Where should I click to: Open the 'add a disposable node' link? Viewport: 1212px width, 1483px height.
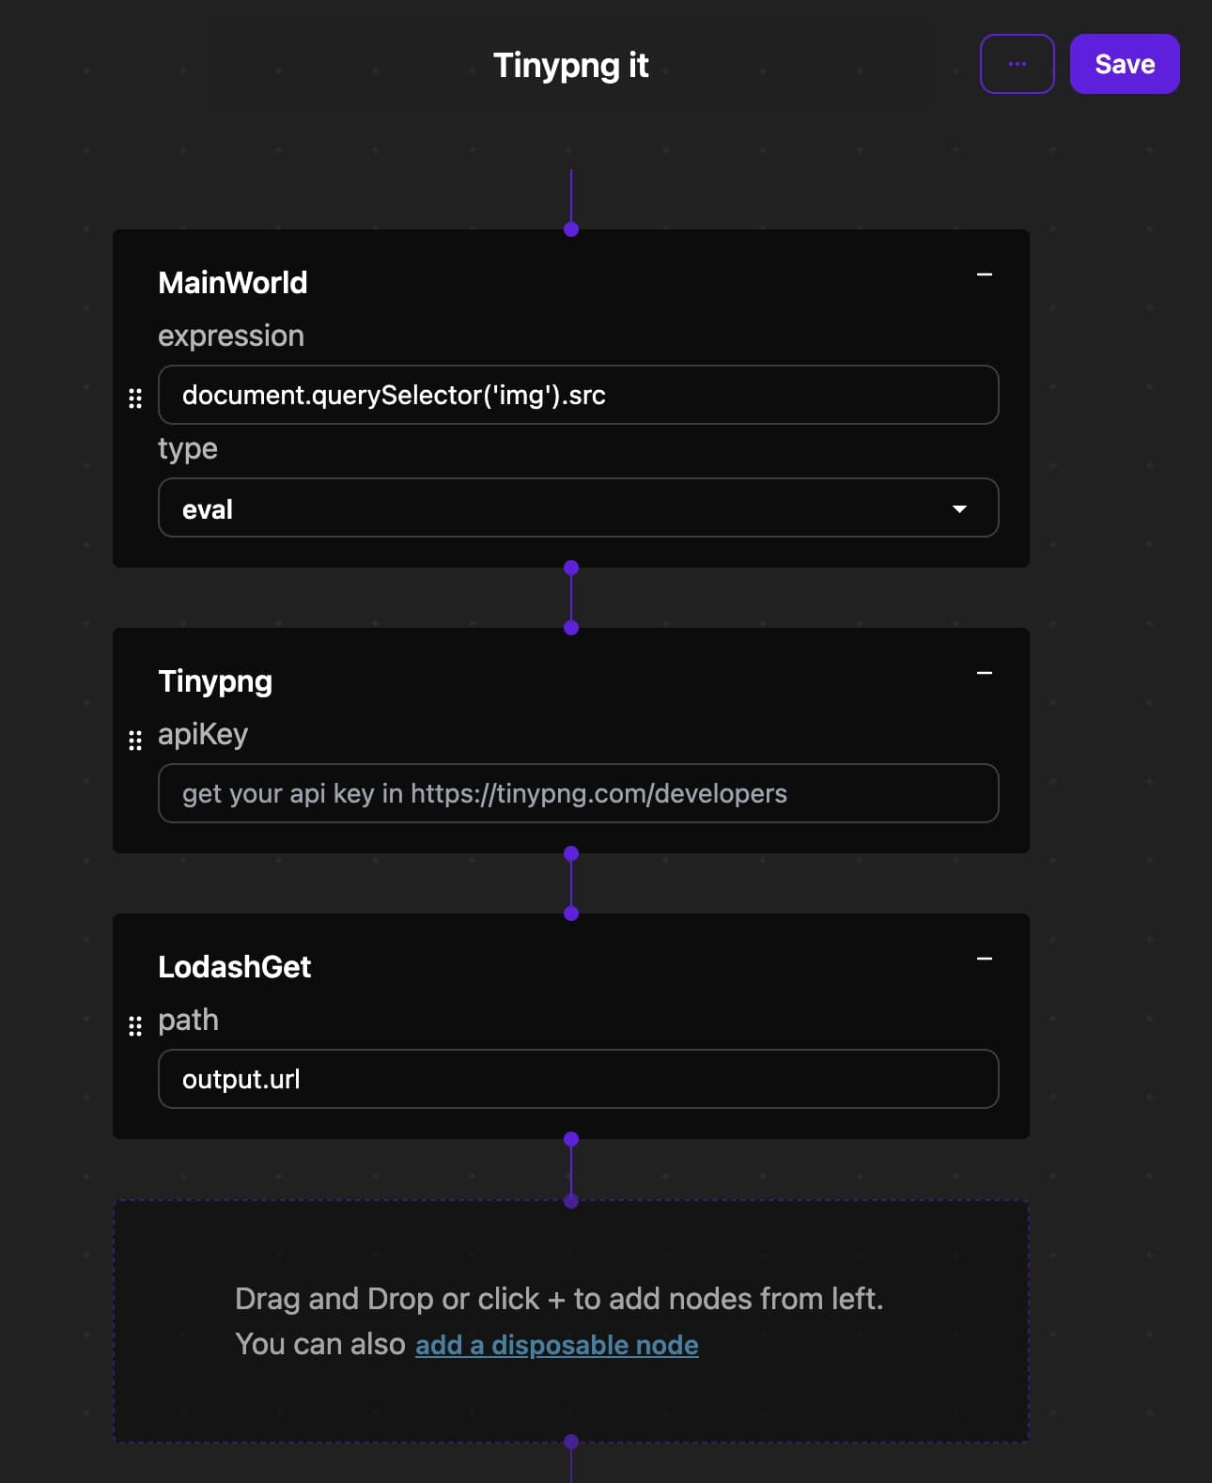click(557, 1345)
